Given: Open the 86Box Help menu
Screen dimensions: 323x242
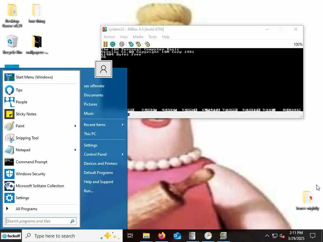Looking at the screenshot, I should (166, 37).
